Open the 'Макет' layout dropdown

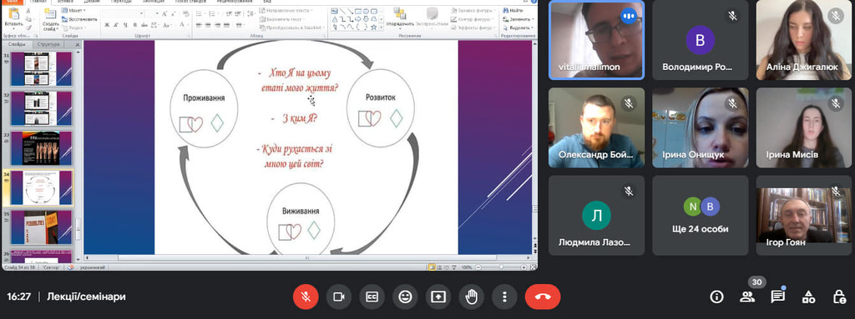tap(76, 10)
